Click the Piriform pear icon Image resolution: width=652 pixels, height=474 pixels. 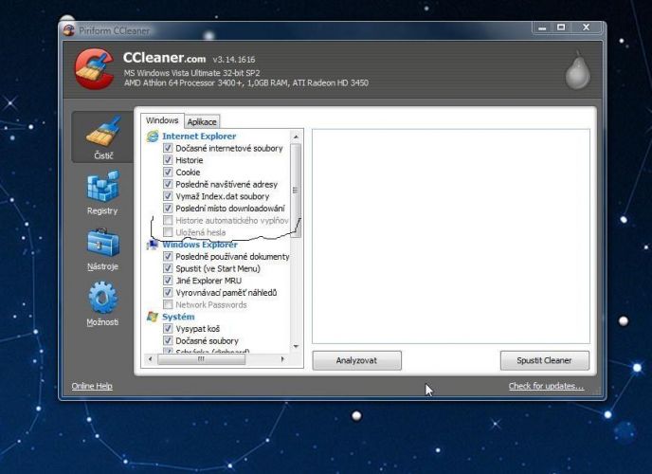[x=577, y=70]
